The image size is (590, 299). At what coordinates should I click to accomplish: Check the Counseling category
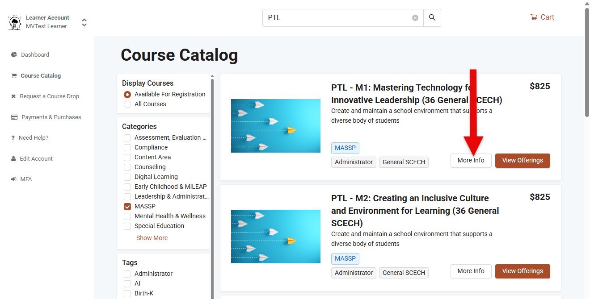[x=127, y=167]
